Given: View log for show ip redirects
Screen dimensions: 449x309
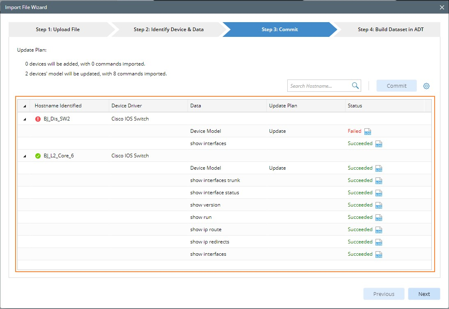Looking at the screenshot, I should (x=379, y=242).
